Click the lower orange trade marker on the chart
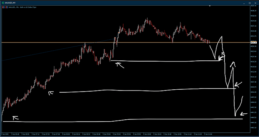Viewport: 259px width, 137px height. 115,38
